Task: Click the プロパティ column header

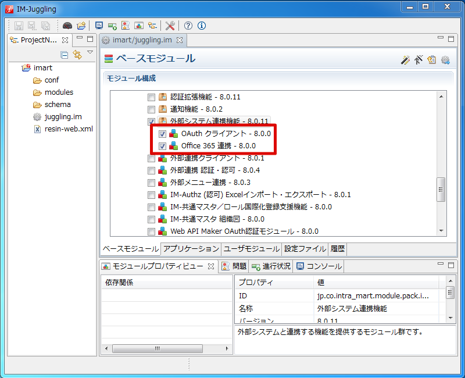Action: pyautogui.click(x=274, y=283)
